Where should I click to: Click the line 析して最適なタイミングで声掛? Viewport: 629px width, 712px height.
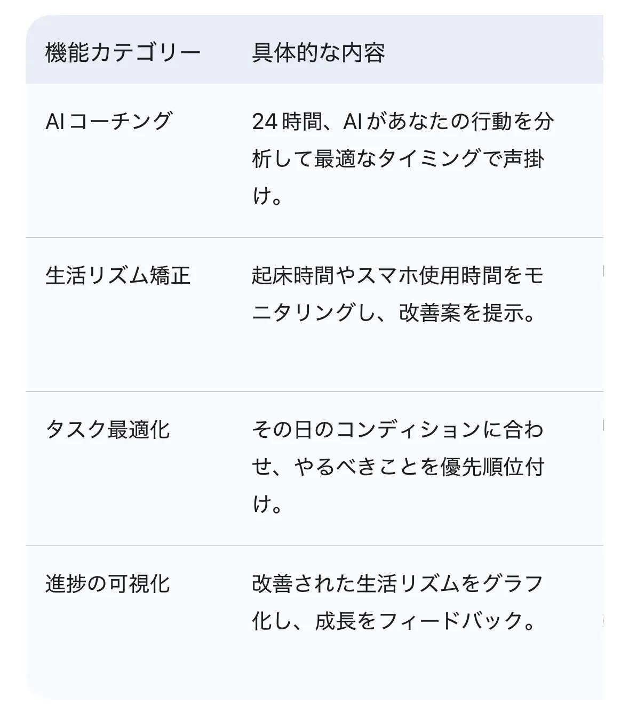click(398, 159)
